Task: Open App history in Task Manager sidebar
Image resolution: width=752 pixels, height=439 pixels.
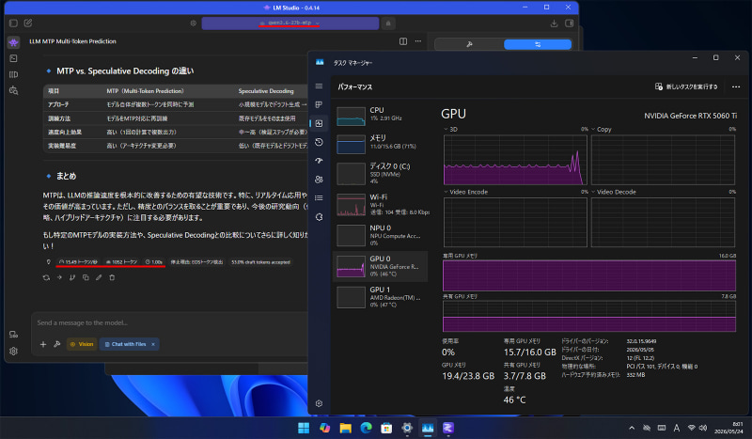Action: click(x=319, y=142)
